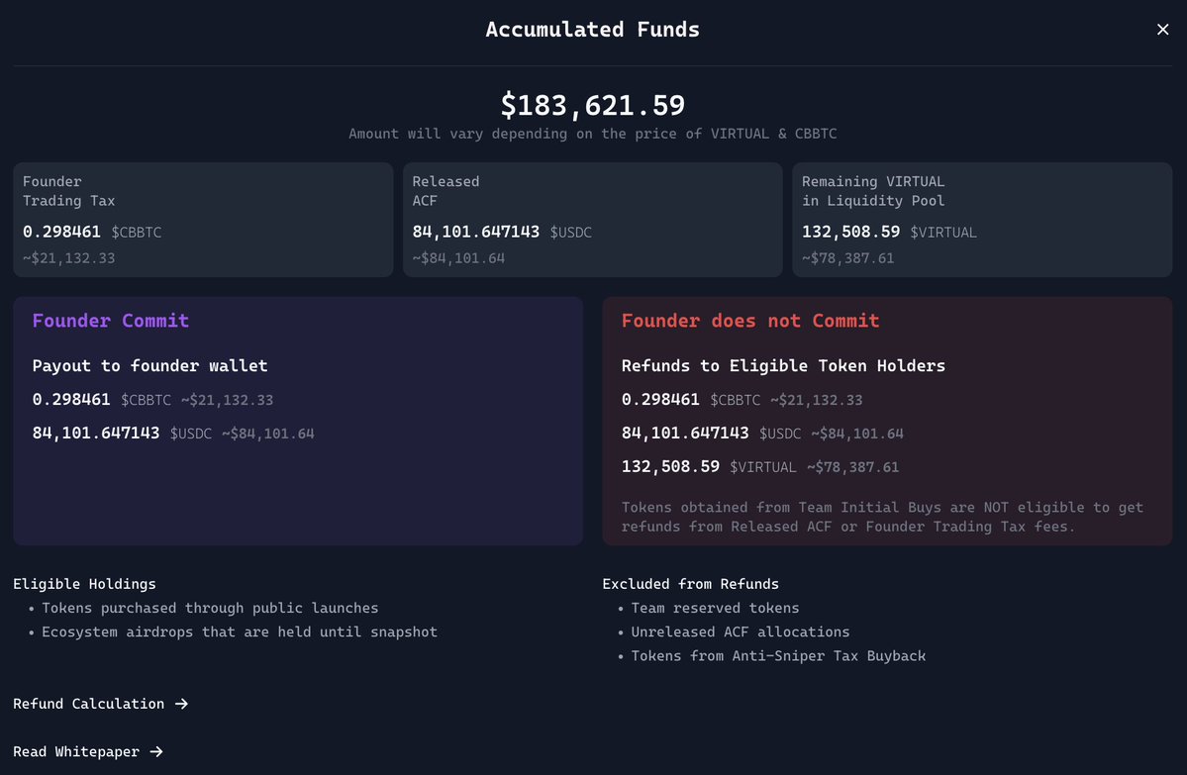Viewport: 1187px width, 775px height.
Task: Select the Remaining VIRTUAL in Liquidity Pool label
Action: (x=873, y=191)
